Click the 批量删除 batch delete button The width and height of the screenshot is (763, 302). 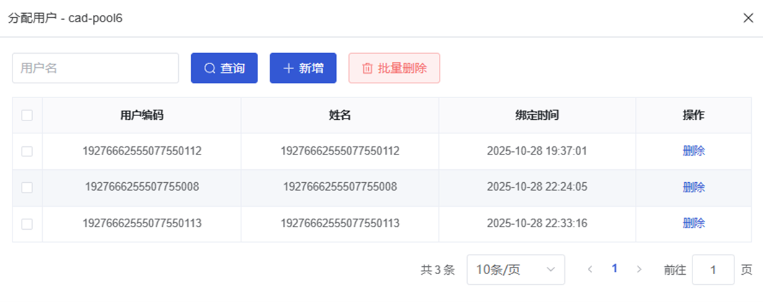coord(394,68)
